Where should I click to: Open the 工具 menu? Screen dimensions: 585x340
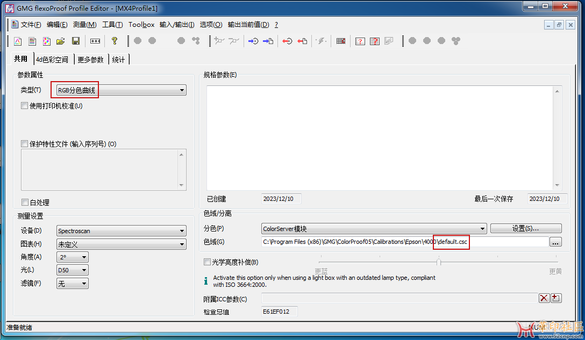click(113, 25)
